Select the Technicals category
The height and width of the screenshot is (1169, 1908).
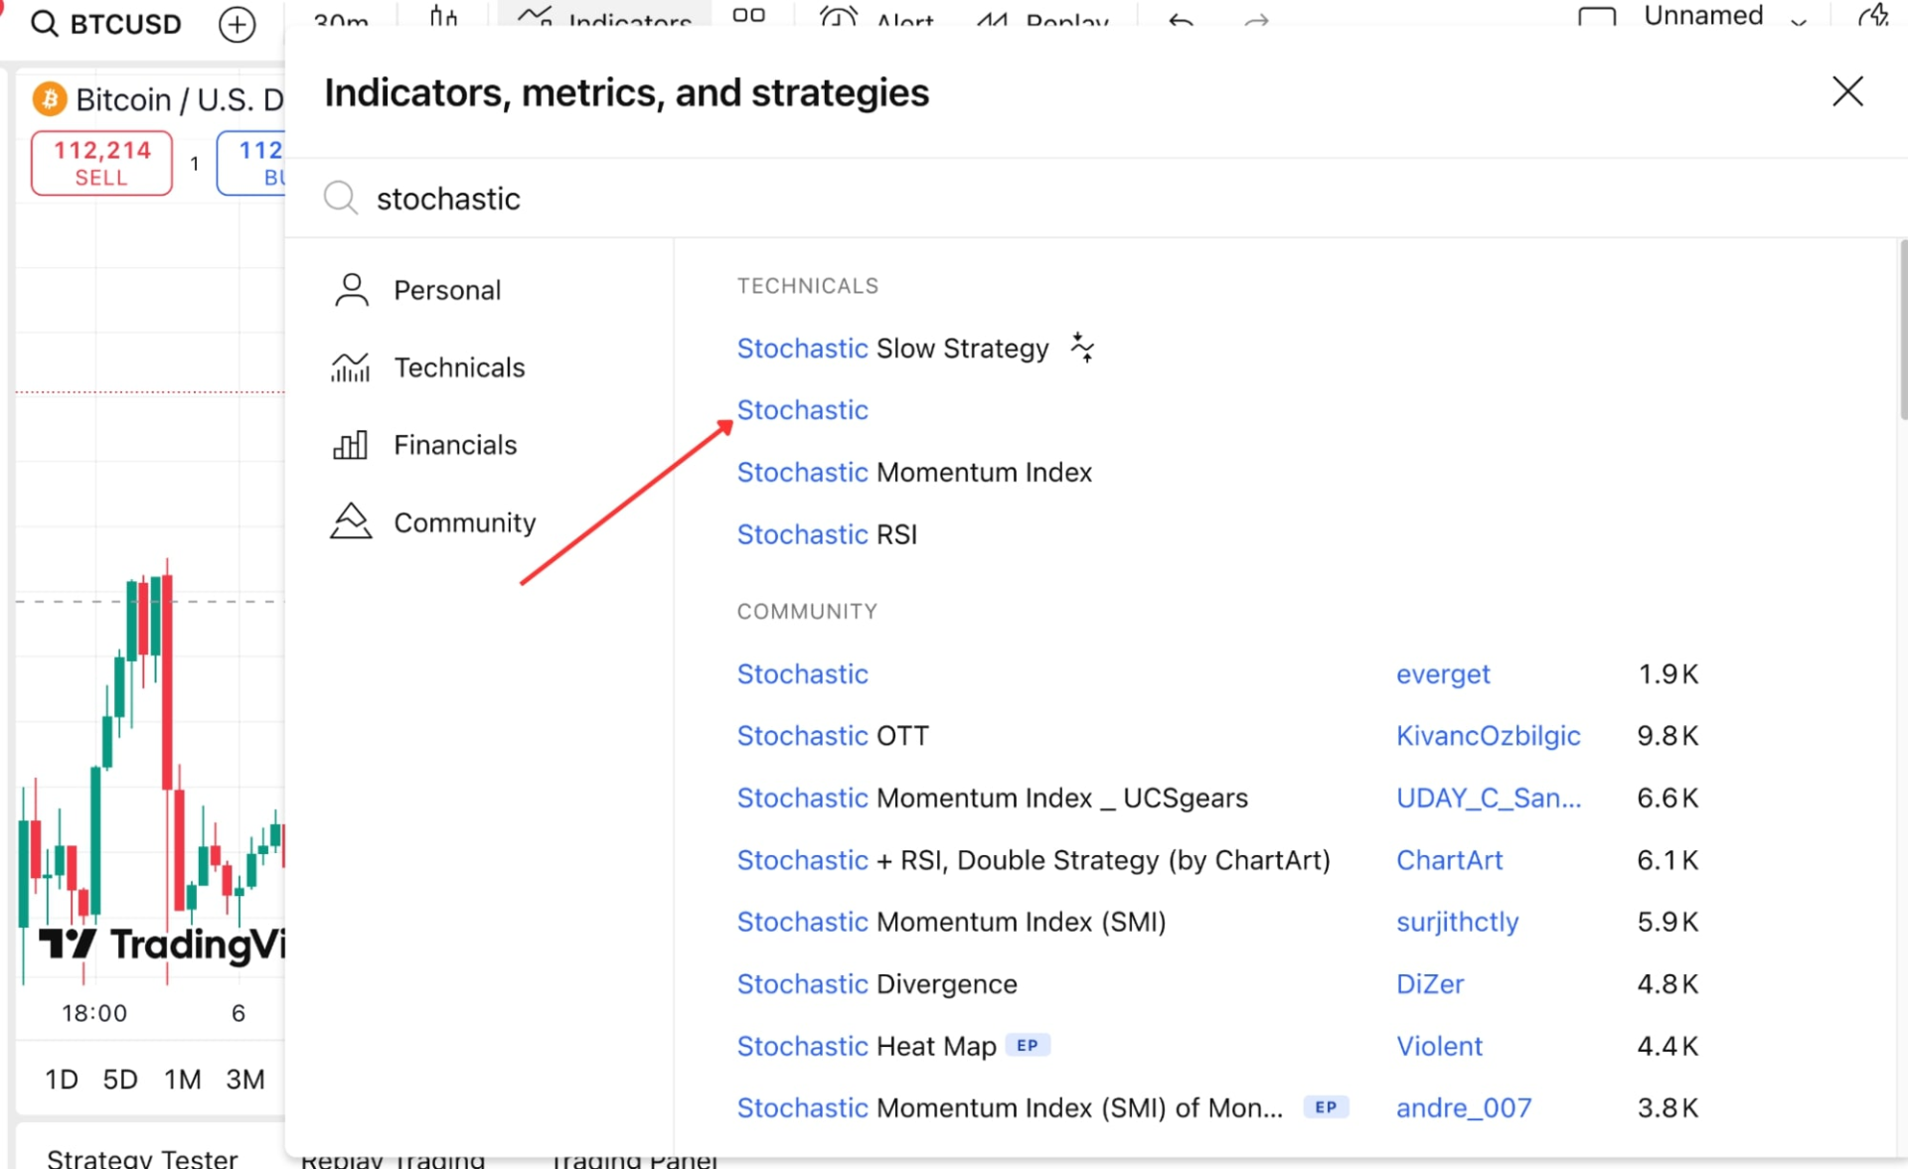458,367
